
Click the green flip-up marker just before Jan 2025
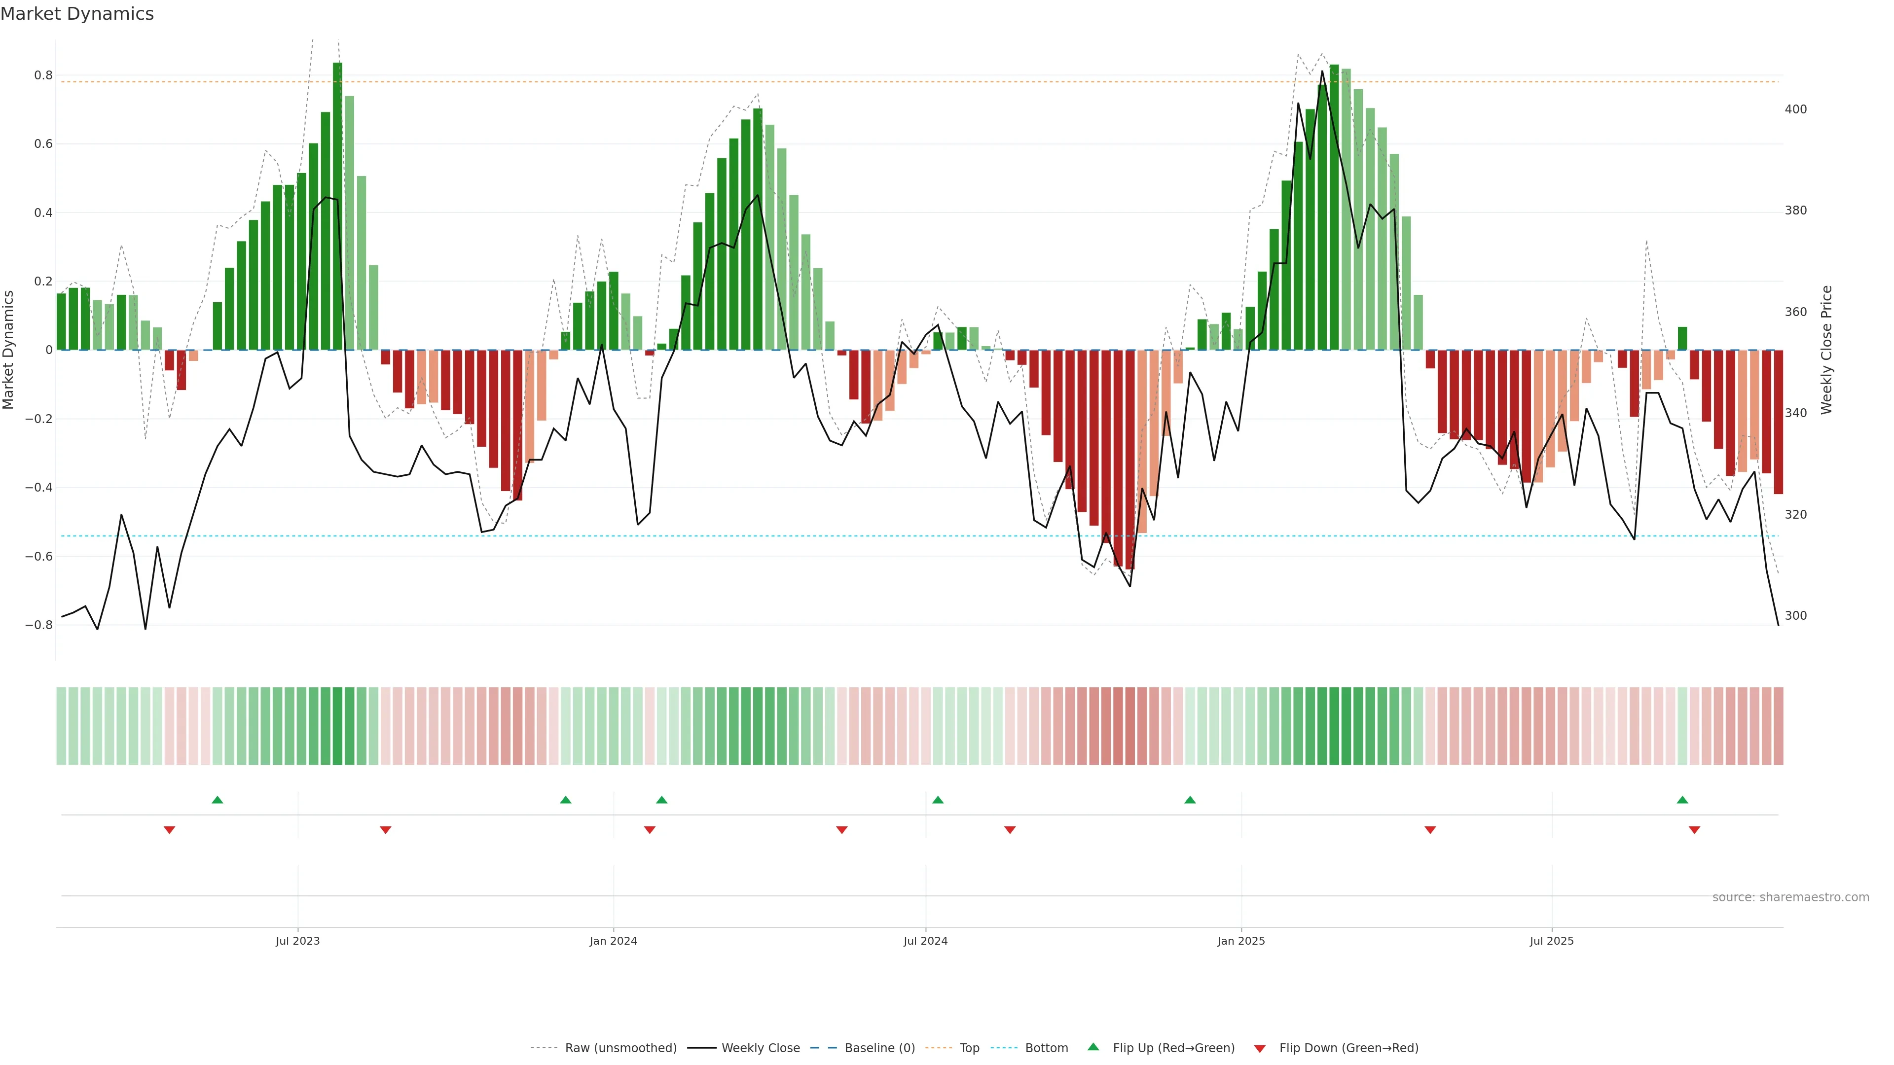(x=1190, y=800)
